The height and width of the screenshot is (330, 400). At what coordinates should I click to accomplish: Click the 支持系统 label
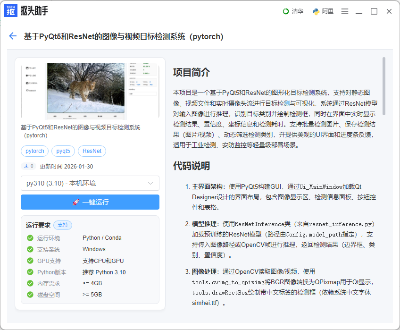(x=49, y=249)
